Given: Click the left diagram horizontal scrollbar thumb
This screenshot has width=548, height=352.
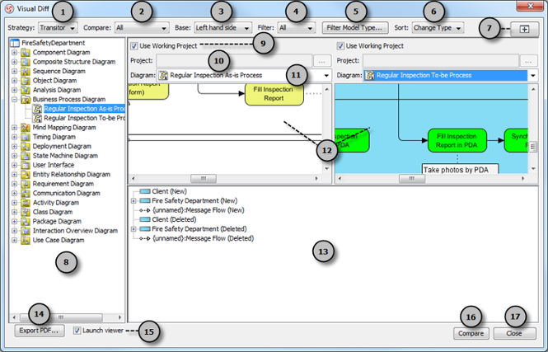Looking at the screenshot, I should pos(204,179).
